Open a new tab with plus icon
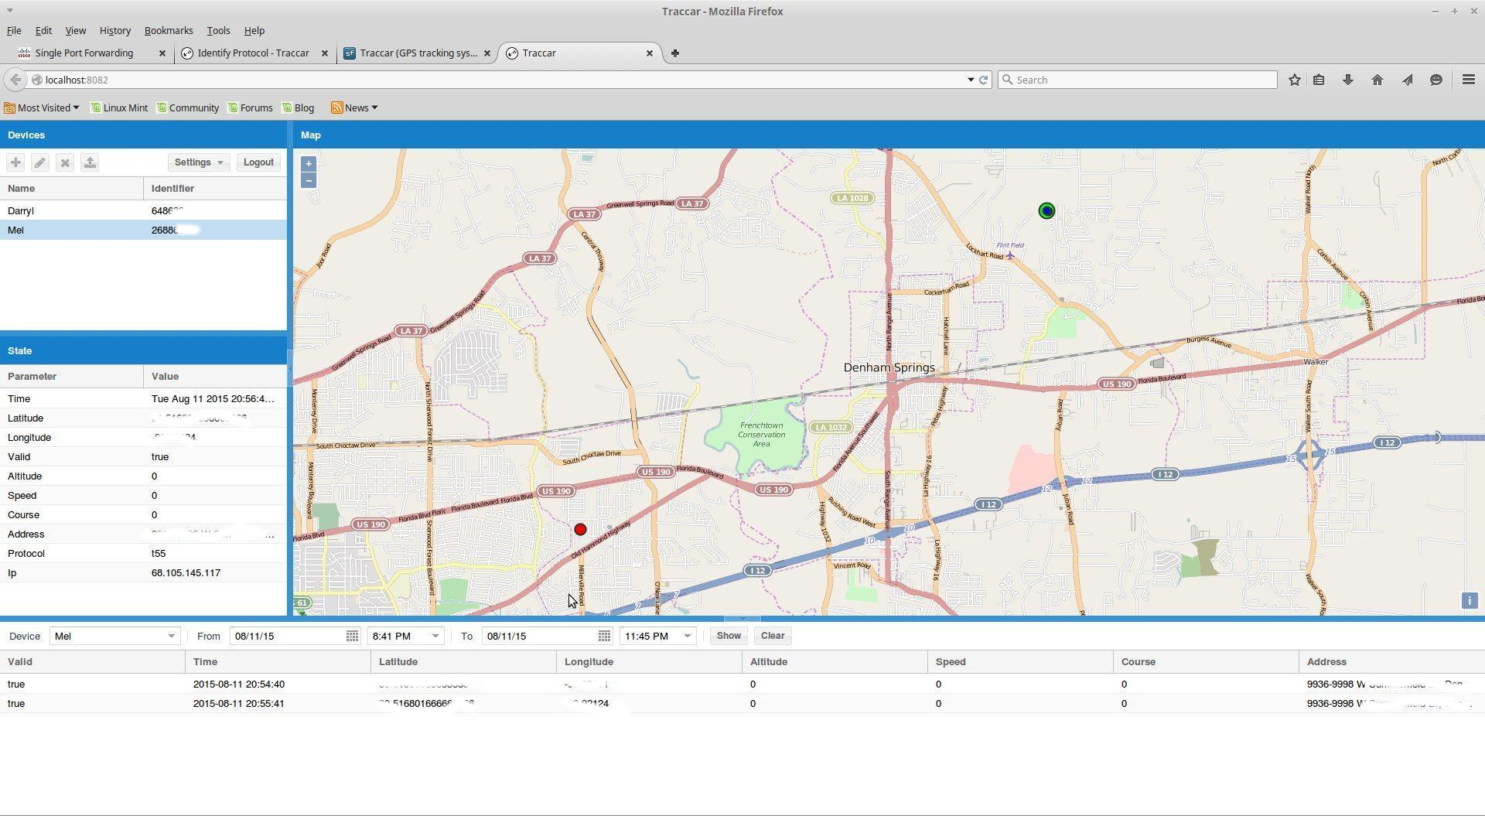Viewport: 1485px width, 816px height. click(x=675, y=53)
